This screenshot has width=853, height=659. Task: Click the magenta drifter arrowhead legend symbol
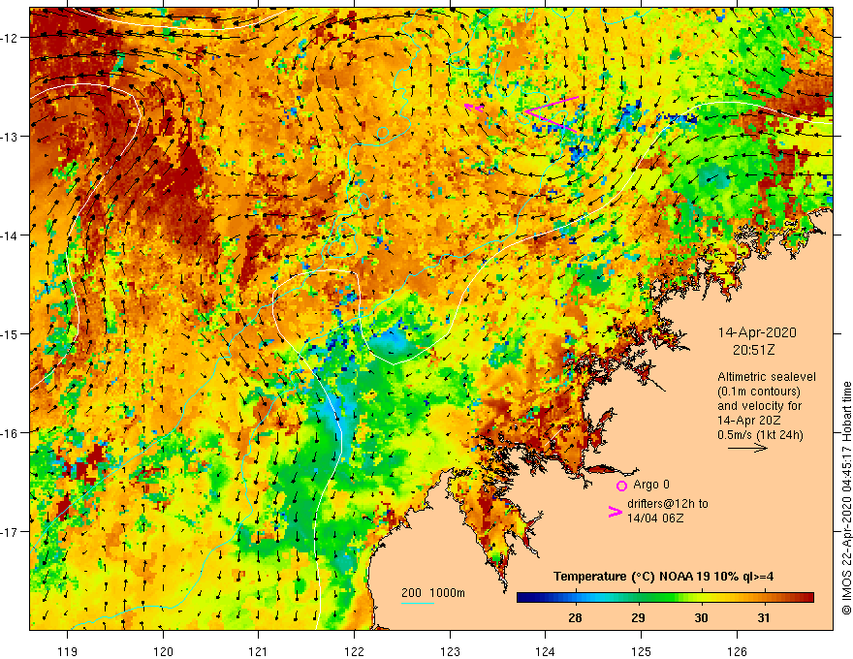click(x=615, y=511)
